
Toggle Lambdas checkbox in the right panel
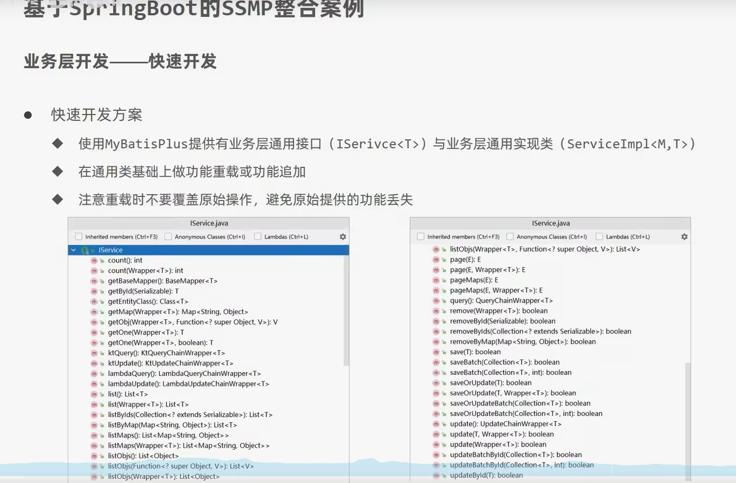tap(600, 237)
